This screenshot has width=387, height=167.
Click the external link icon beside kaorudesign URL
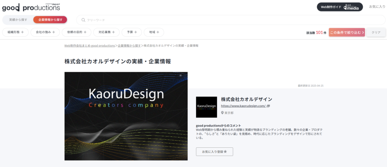(268, 106)
